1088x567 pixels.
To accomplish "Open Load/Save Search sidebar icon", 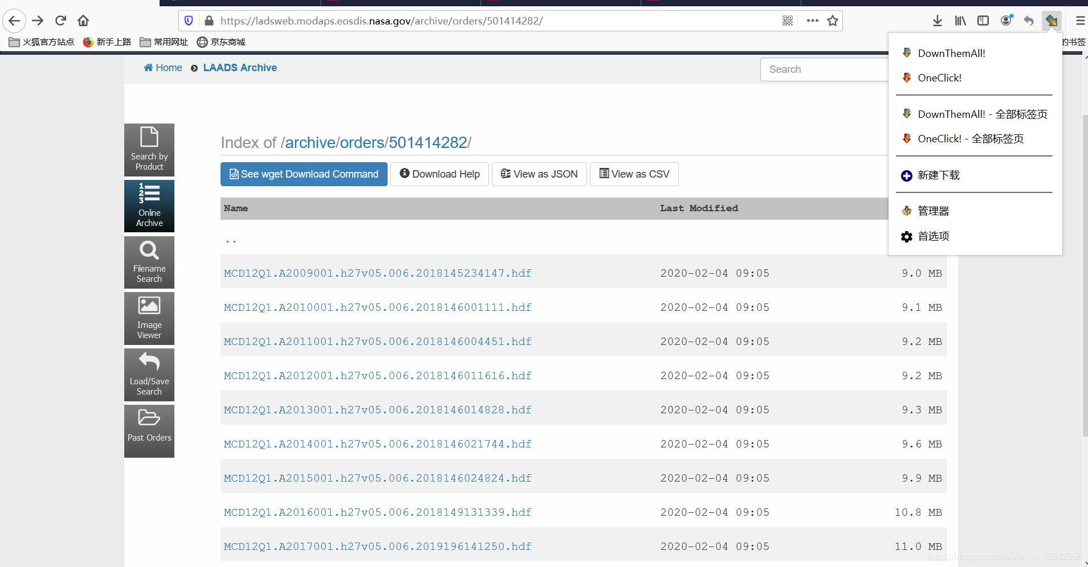I will tap(149, 375).
